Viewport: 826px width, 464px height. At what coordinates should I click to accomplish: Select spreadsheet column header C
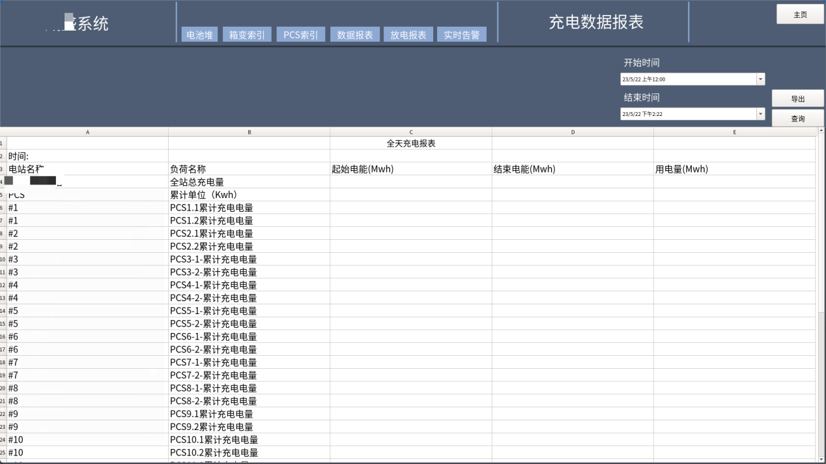tap(411, 132)
